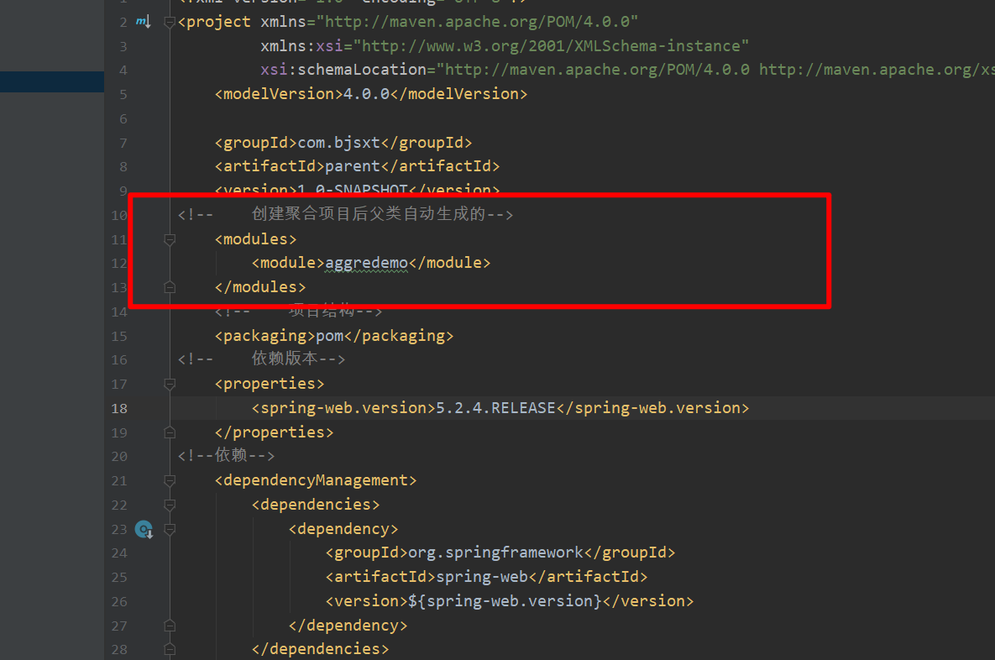Click the 5.2.4.RELEASE version value
The image size is (995, 660).
point(495,408)
